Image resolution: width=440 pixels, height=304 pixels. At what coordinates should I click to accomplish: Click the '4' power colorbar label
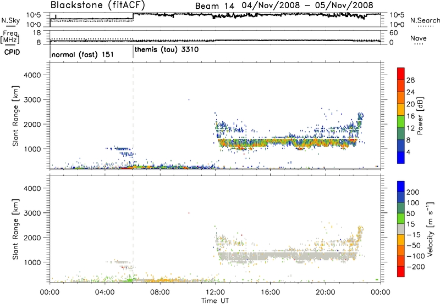tap(408, 152)
